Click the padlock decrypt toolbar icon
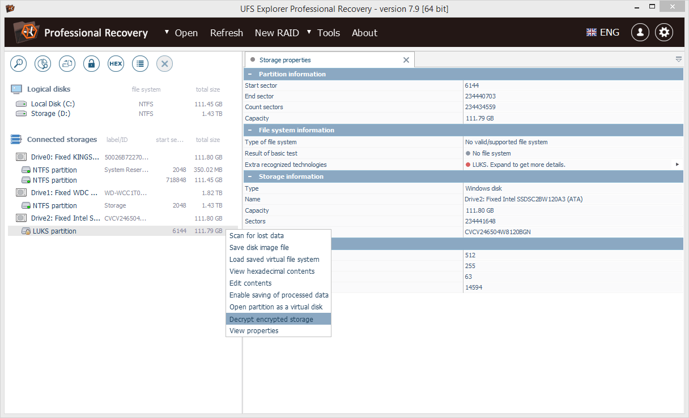The width and height of the screenshot is (689, 418). (92, 64)
